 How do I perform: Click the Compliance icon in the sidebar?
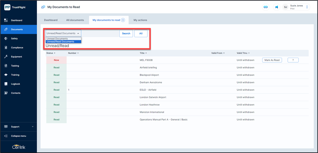[x=6, y=48]
